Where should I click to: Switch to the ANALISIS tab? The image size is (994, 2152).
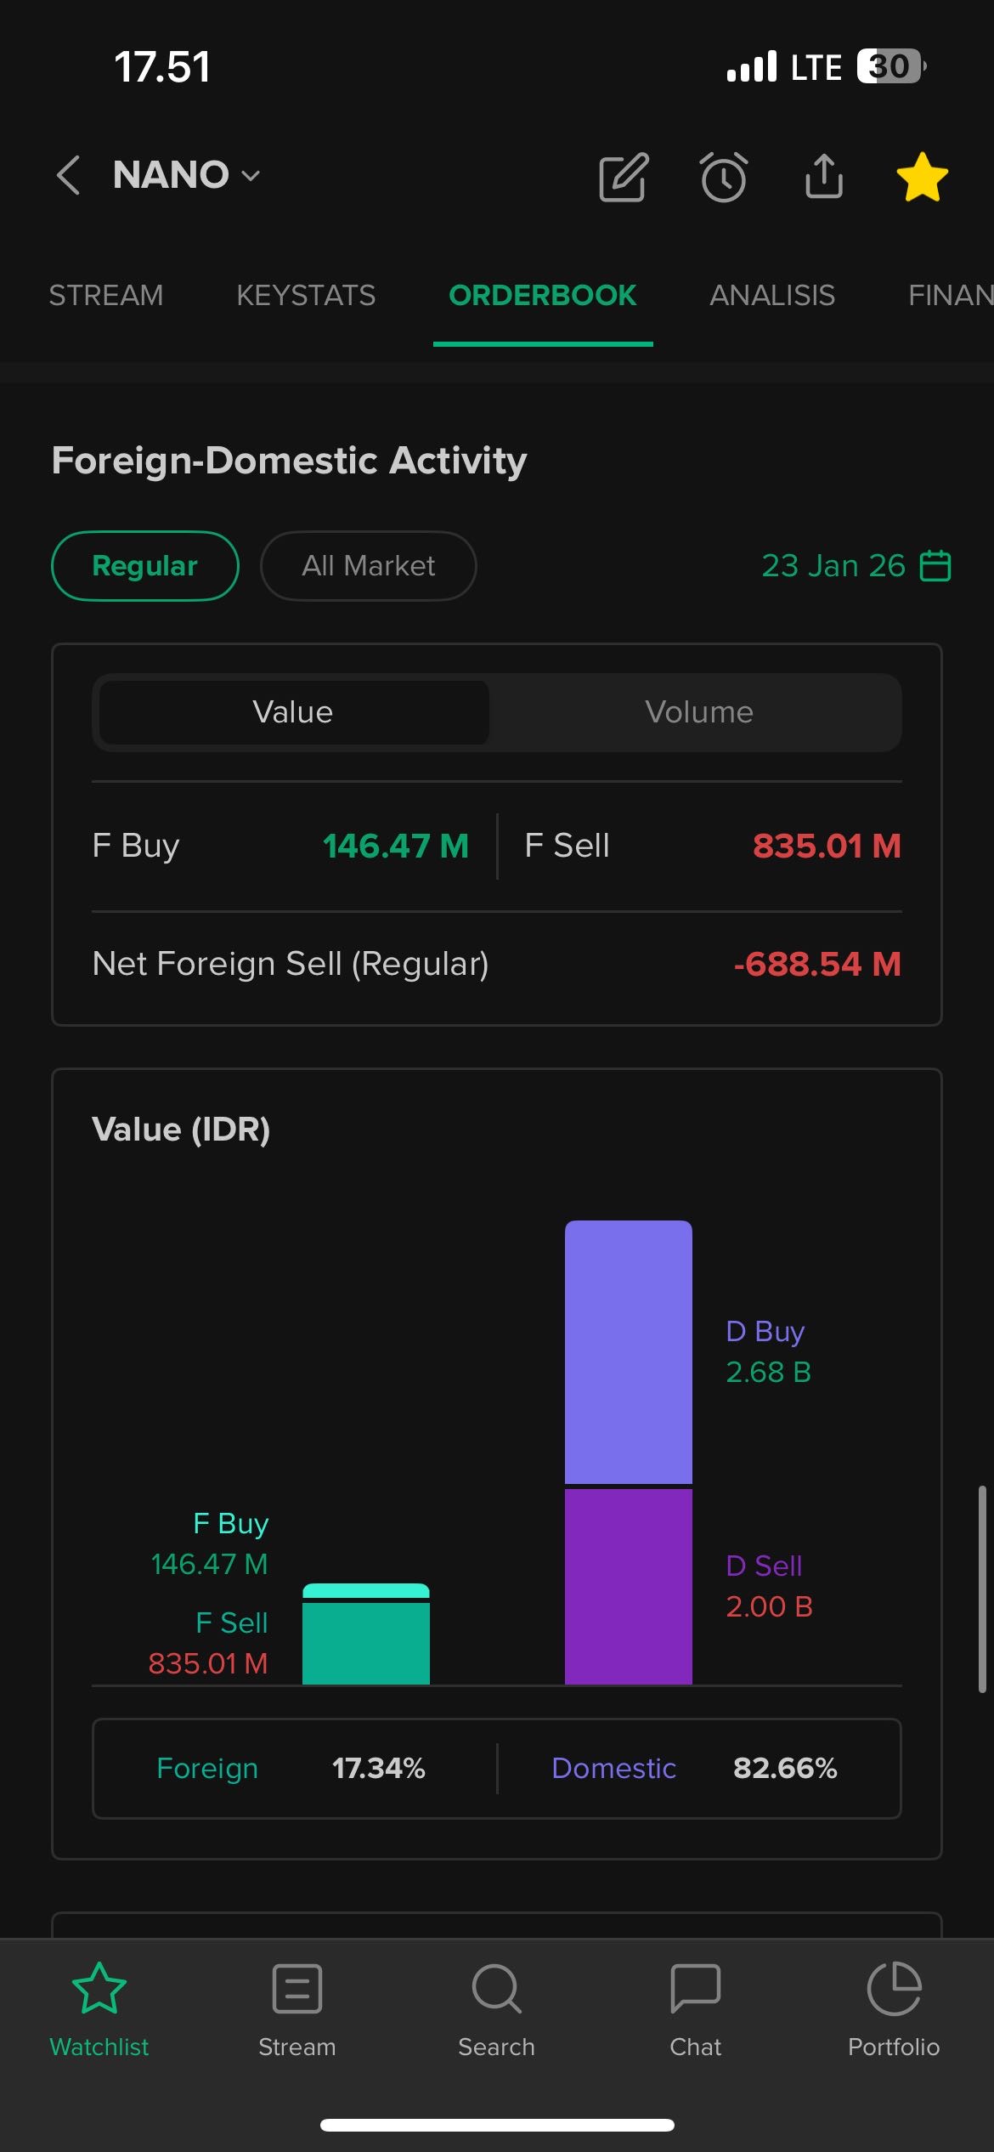click(772, 296)
